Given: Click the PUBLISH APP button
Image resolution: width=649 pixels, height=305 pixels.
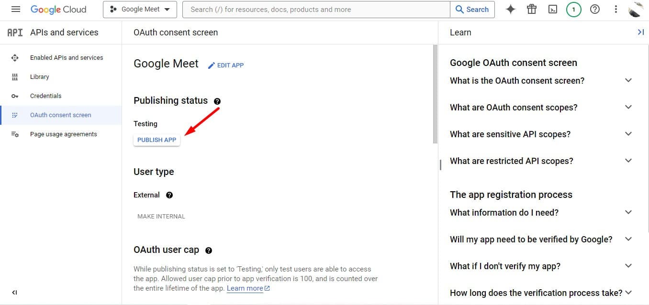Looking at the screenshot, I should click(157, 140).
